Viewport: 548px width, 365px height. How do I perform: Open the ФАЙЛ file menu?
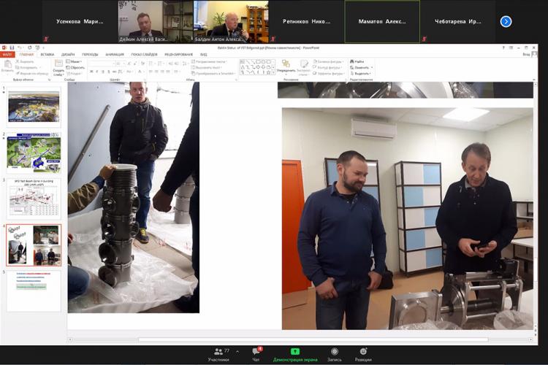point(8,54)
